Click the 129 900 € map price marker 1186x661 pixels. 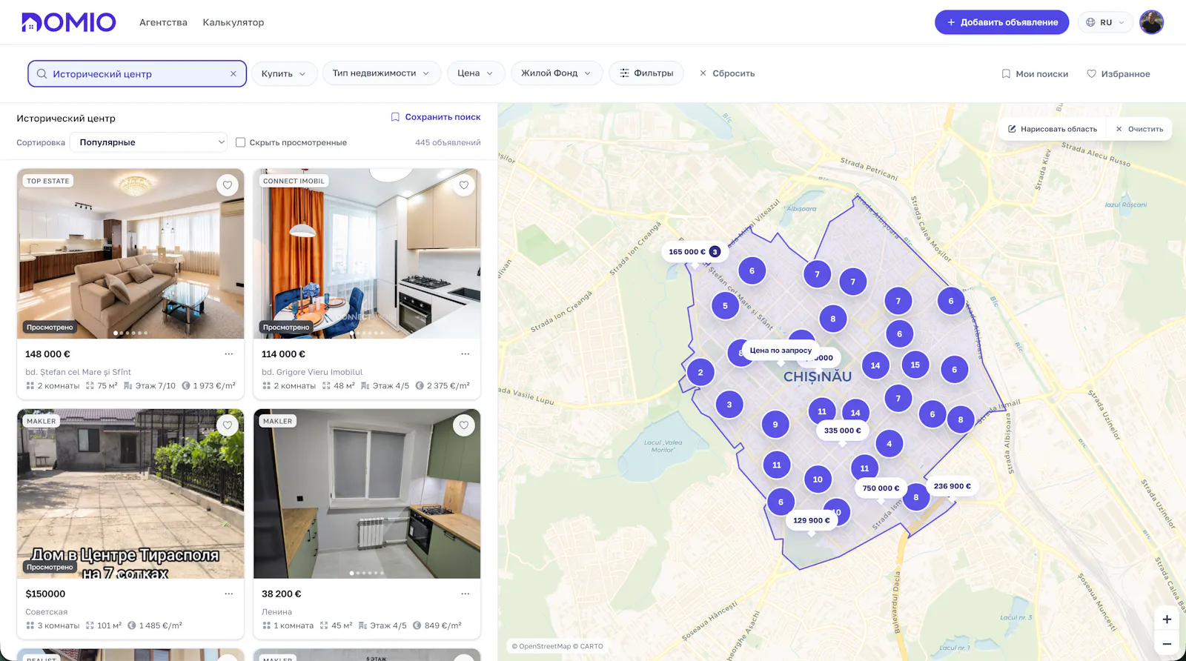(x=812, y=520)
